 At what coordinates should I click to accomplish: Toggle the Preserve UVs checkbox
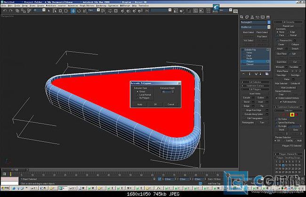coord(277,40)
